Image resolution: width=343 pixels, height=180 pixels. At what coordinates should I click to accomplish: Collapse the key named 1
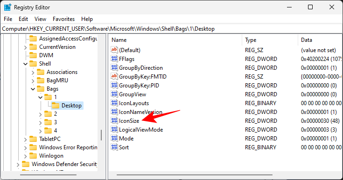40,97
